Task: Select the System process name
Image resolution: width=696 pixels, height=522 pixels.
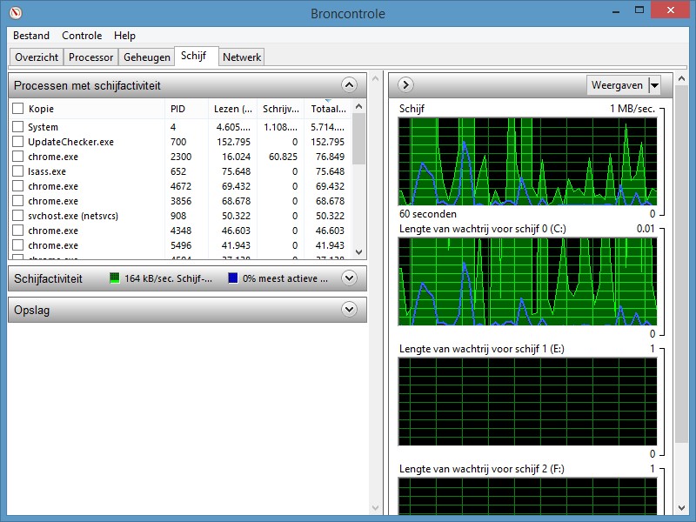Action: tap(43, 127)
